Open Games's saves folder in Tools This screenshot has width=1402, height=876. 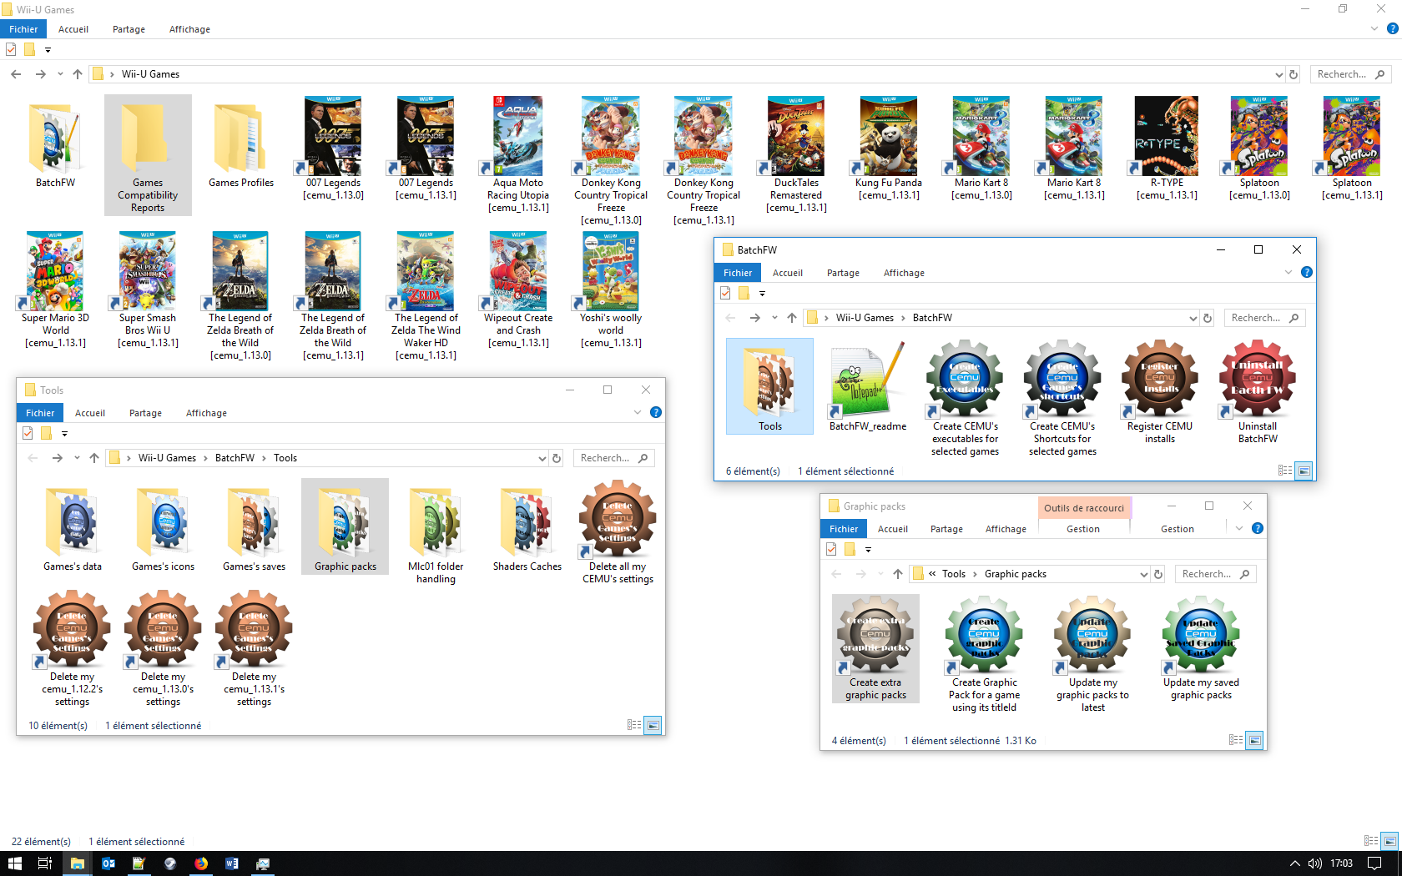pos(255,526)
